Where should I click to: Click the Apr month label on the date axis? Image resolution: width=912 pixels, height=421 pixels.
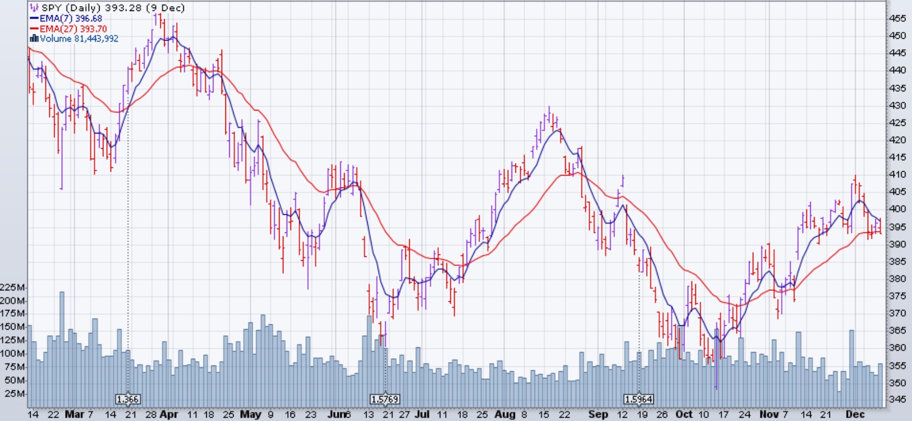click(169, 414)
